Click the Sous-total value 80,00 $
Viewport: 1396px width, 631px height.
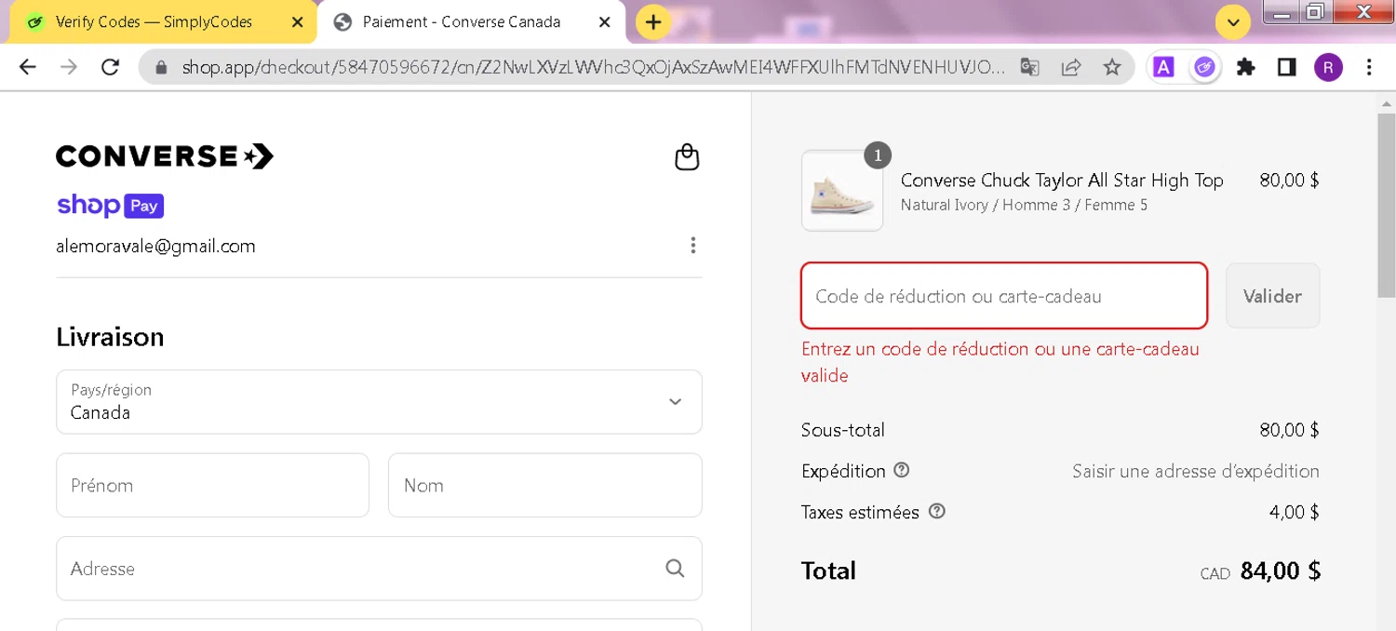pos(1289,430)
